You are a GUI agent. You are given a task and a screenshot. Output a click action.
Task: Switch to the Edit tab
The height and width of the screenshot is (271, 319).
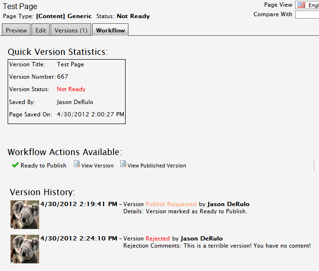(41, 30)
